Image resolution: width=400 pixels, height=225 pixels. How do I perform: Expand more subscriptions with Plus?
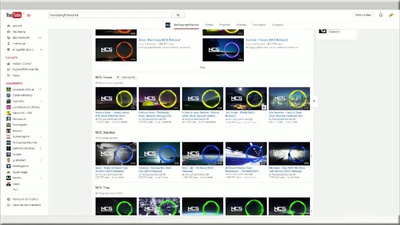[16, 189]
